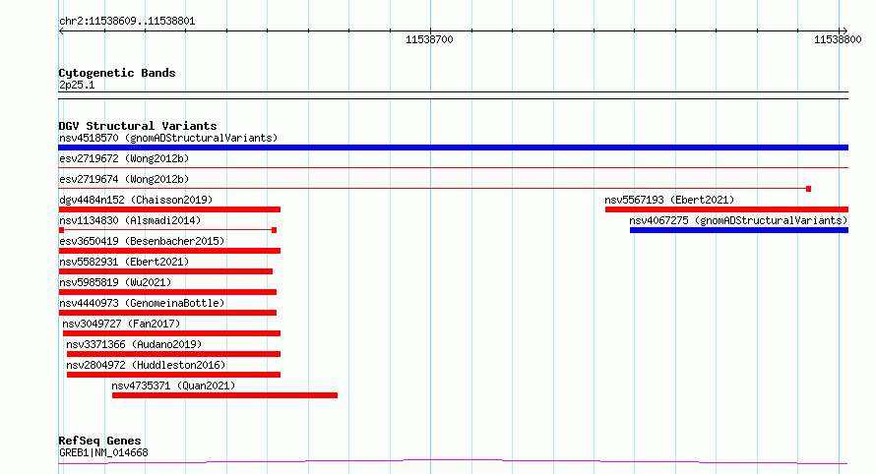Select the 2p25.1 band label

[x=77, y=85]
